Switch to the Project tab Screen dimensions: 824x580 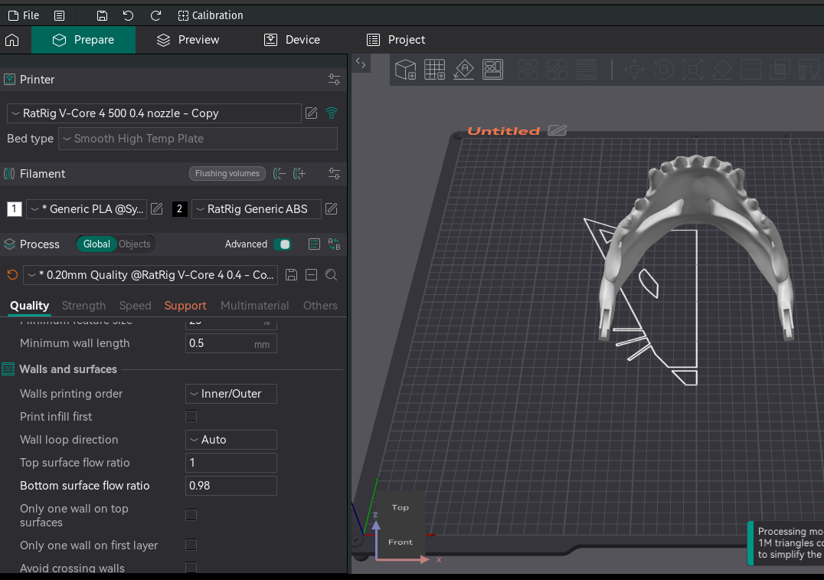[x=396, y=40]
